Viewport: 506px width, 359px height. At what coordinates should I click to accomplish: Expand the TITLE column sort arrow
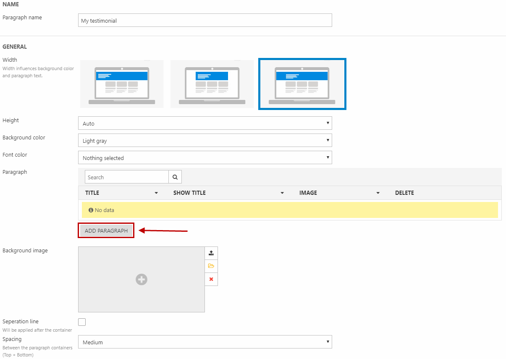pos(156,193)
